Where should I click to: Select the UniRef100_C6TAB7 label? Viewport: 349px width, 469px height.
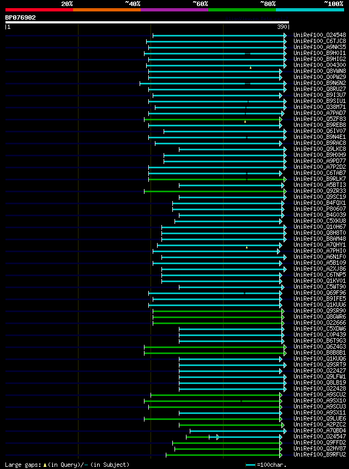pyautogui.click(x=320, y=173)
